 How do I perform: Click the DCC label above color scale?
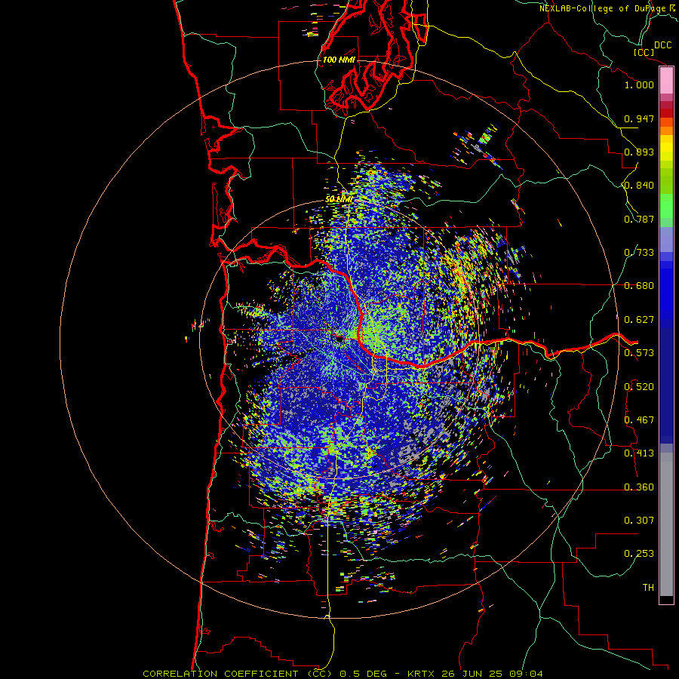(663, 45)
